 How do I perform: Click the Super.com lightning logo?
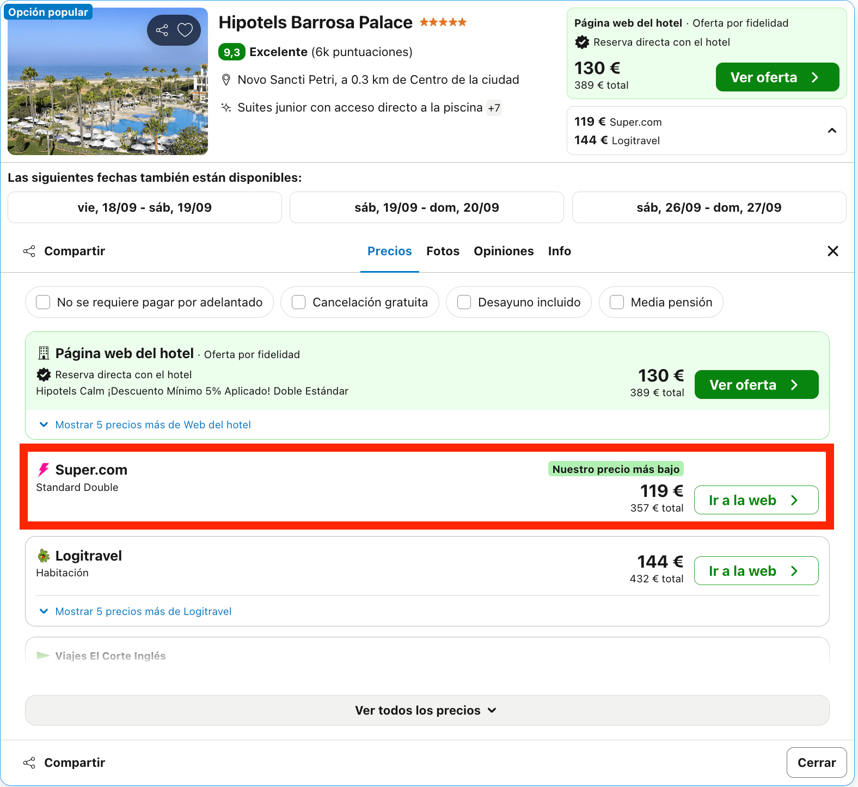coord(44,470)
